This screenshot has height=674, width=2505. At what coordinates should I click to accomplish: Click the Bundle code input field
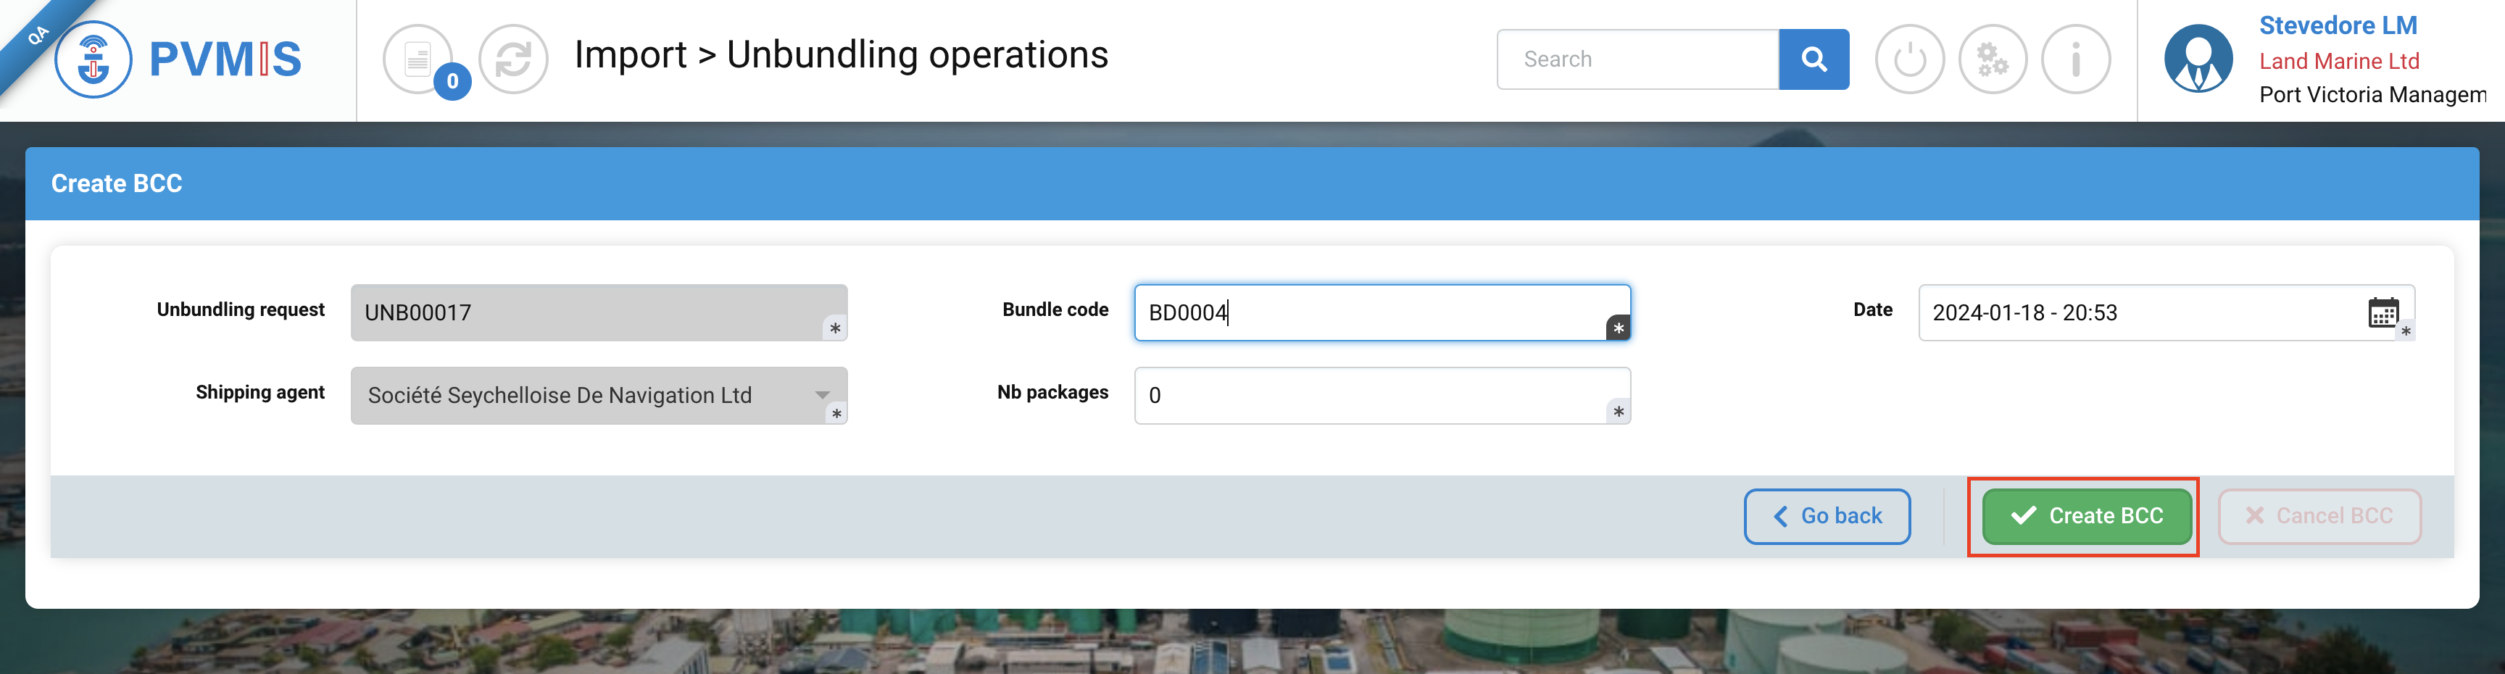point(1371,312)
